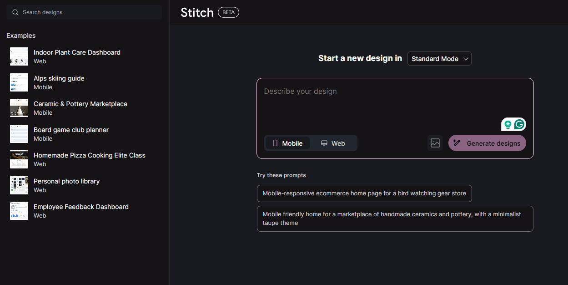Image resolution: width=568 pixels, height=285 pixels.
Task: Use the handmade ceramics marketplace prompt
Action: (395, 219)
